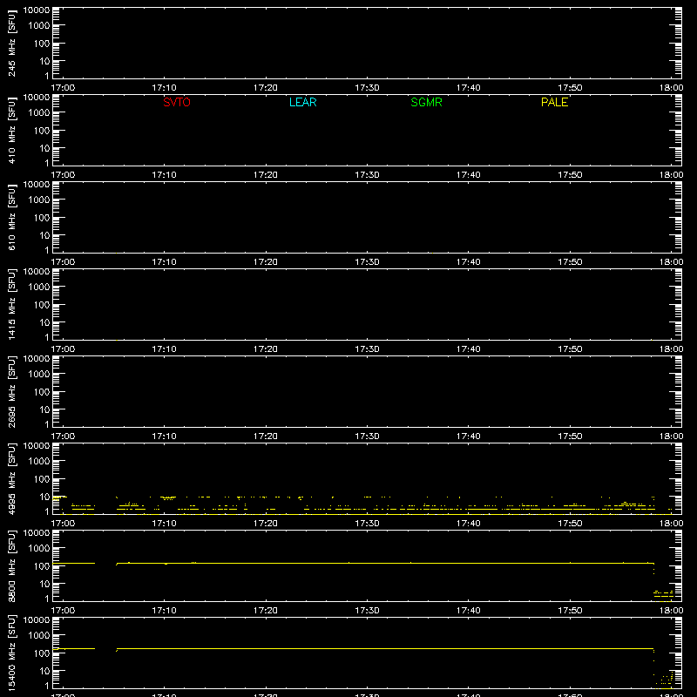Screen dimensions: 697x697
Task: Click the 10000 y-axis label of 245 MHz panel
Action: pos(37,10)
